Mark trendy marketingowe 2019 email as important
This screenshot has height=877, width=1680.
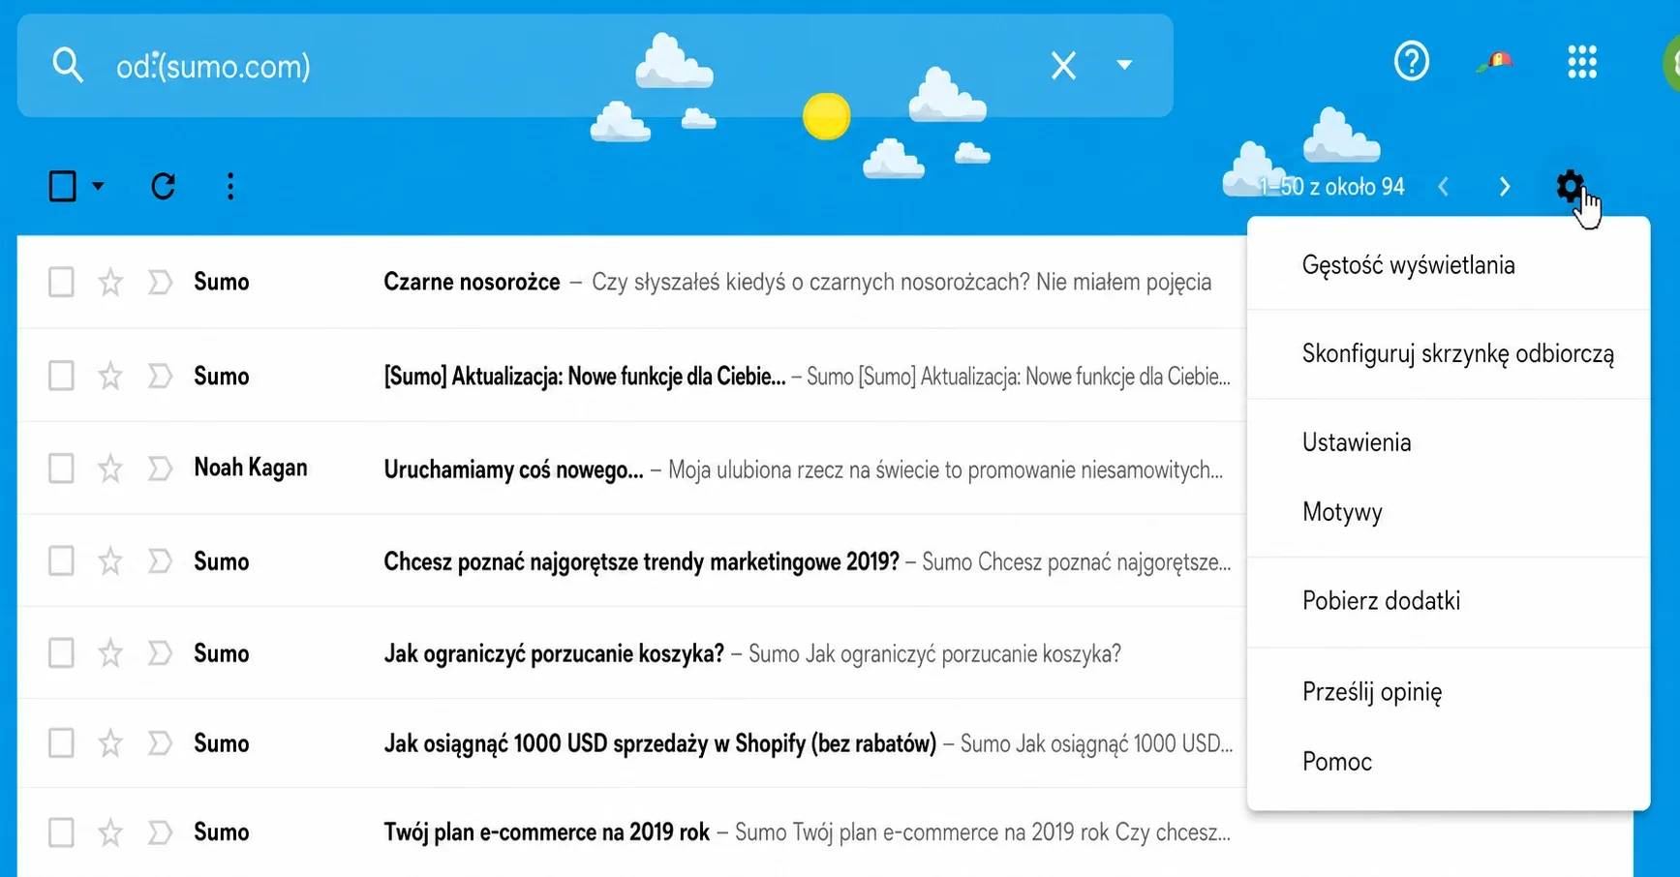[160, 560]
